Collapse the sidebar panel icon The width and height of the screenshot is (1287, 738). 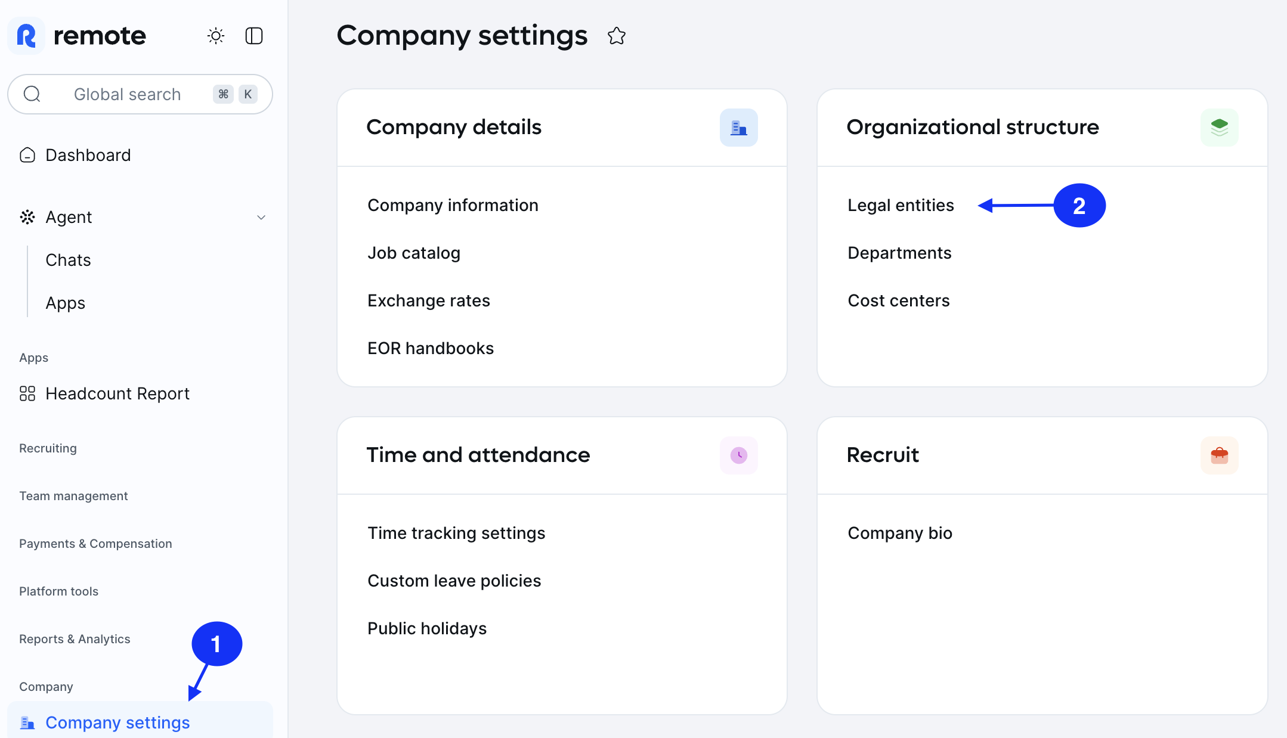(x=254, y=36)
